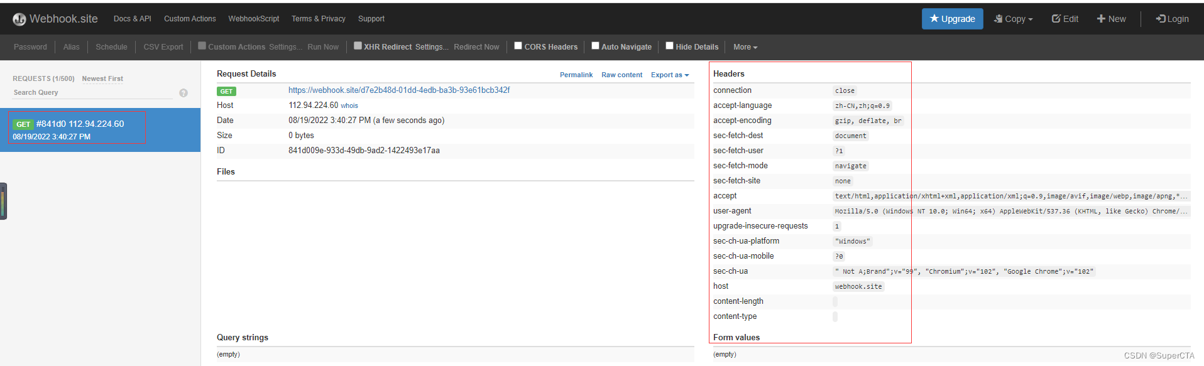Screen dimensions: 1204x366
Task: Click the whois link next to the host IP
Action: pyautogui.click(x=349, y=105)
